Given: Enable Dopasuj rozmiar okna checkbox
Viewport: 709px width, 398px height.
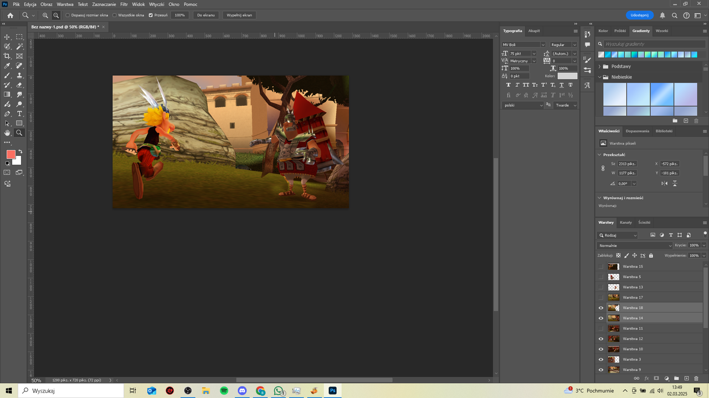Looking at the screenshot, I should [68, 15].
